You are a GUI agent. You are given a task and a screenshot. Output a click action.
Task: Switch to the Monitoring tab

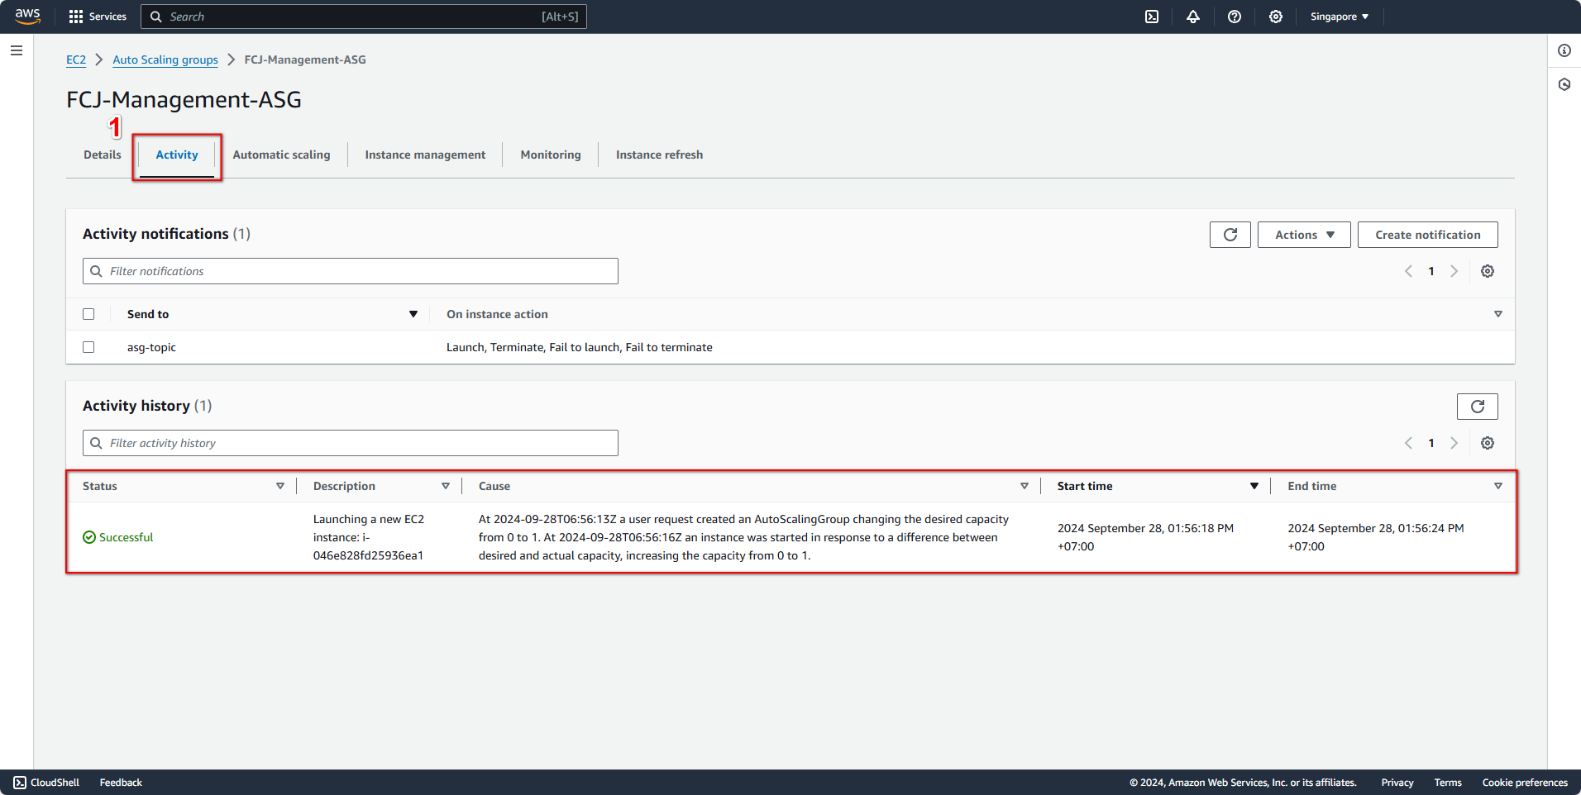click(x=551, y=155)
